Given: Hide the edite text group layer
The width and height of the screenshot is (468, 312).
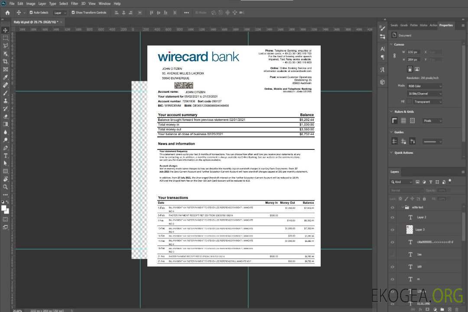Looking at the screenshot, I should pyautogui.click(x=393, y=208).
